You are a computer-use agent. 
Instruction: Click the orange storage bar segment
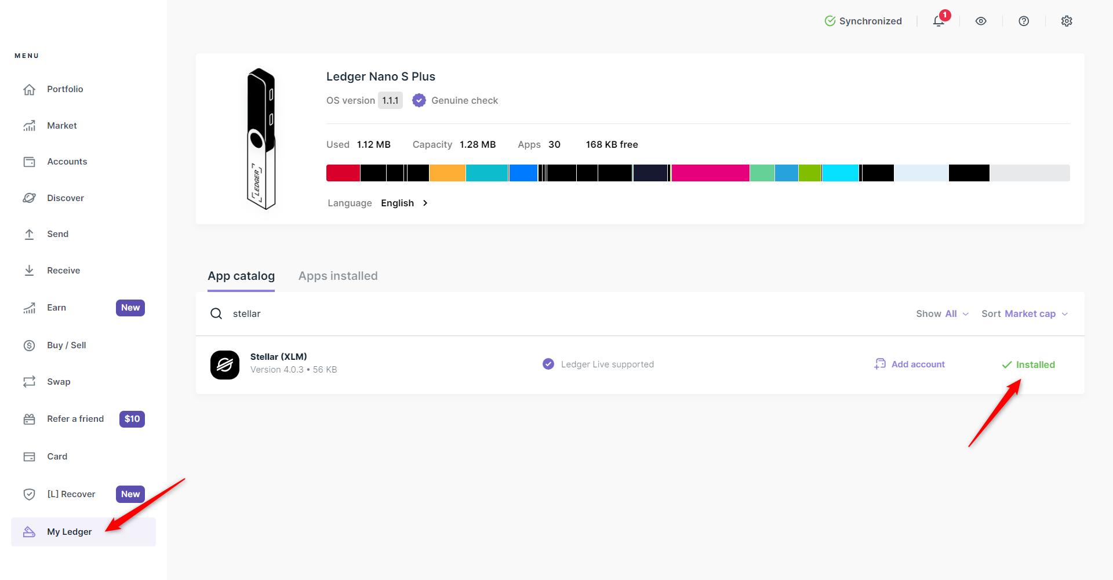[448, 173]
